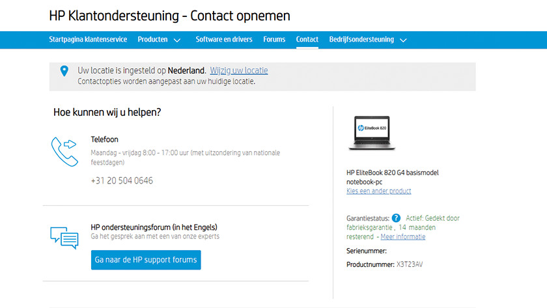Click the Telefoon heading

click(x=104, y=139)
